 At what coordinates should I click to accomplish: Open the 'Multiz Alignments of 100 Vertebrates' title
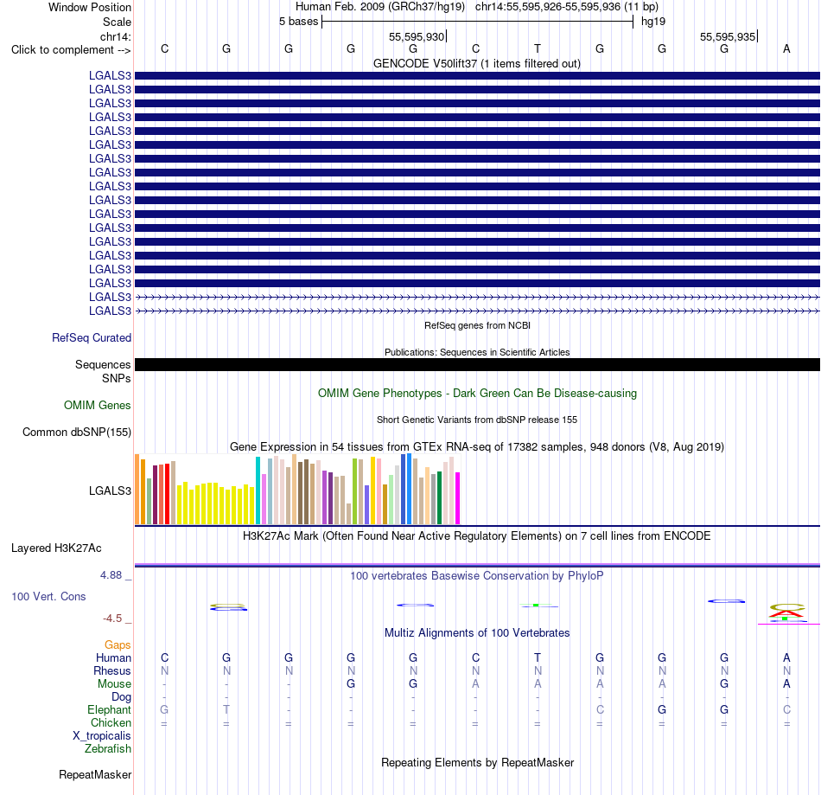[x=477, y=633]
